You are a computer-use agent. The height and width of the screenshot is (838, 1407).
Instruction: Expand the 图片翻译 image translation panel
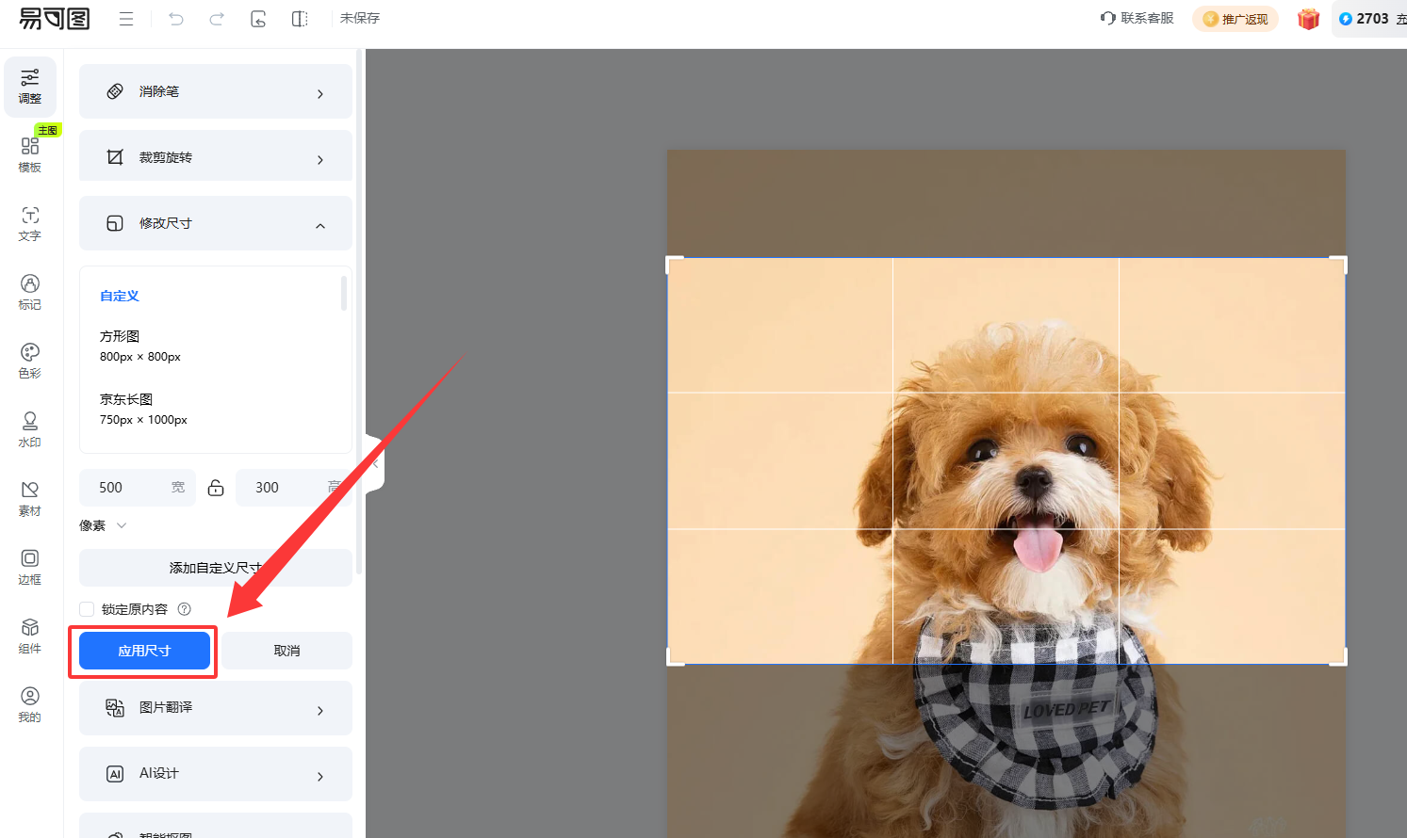pyautogui.click(x=216, y=707)
